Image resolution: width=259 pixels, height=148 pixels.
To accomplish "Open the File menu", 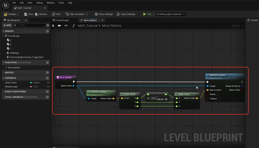I will (14, 3).
